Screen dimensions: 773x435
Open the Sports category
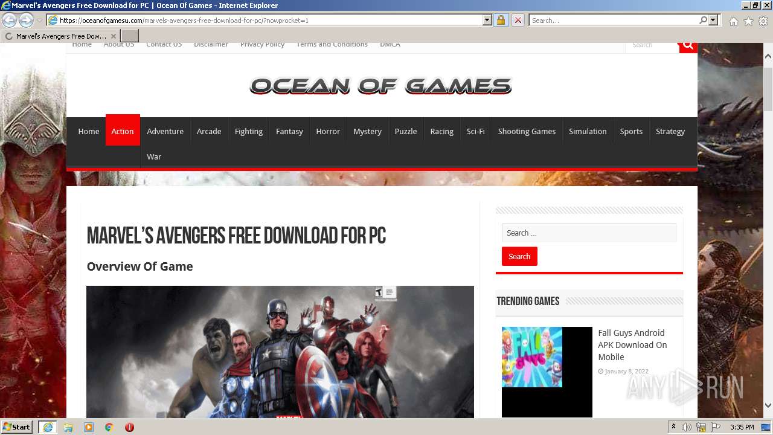[631, 131]
